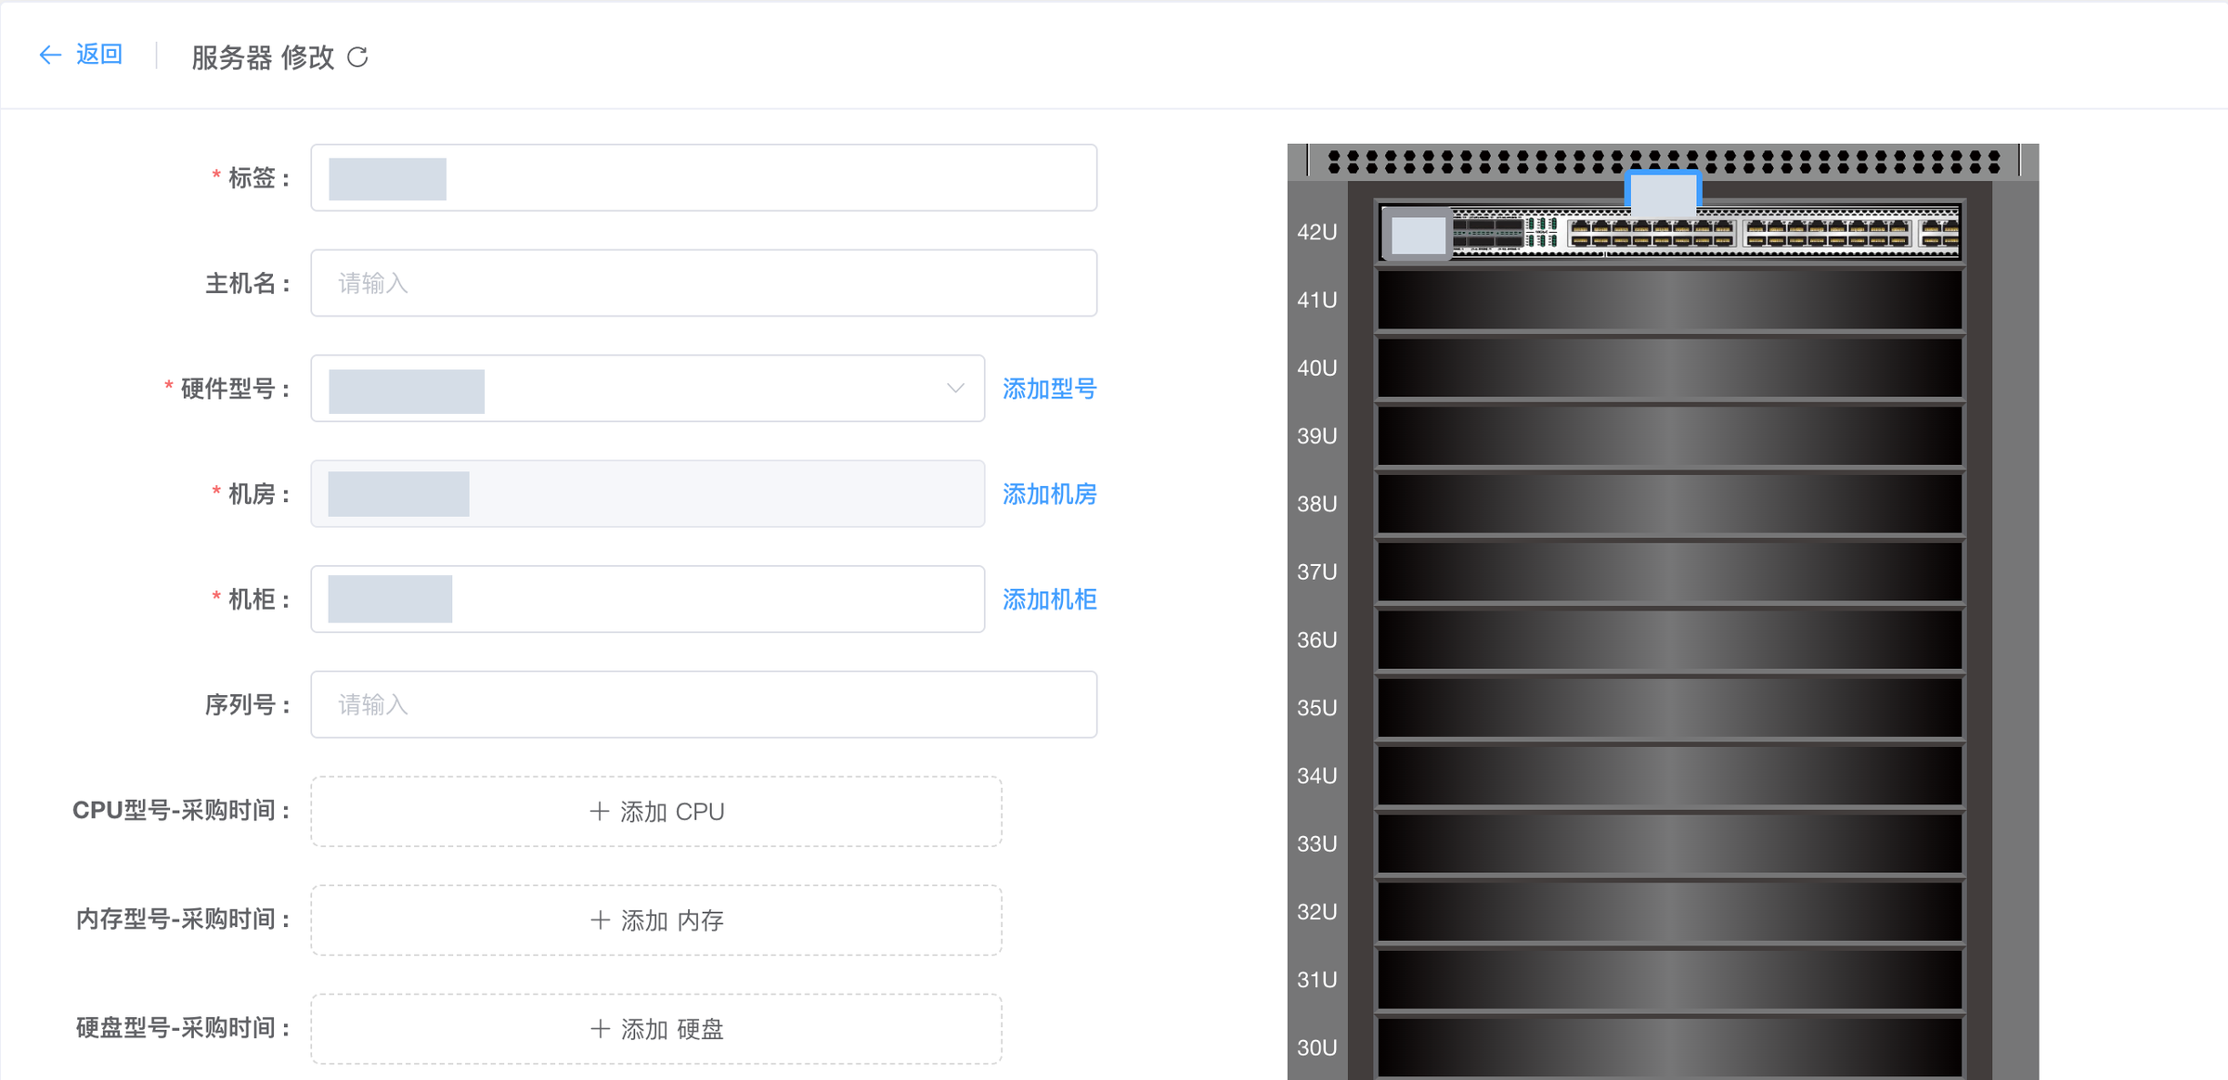Click the 添加机房 link

tap(1049, 495)
